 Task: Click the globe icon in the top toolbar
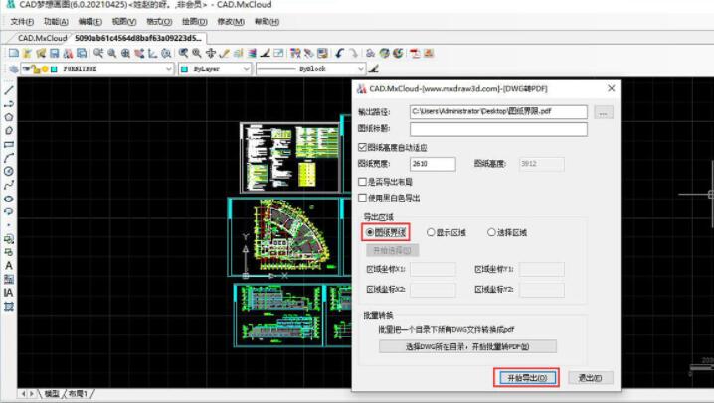(x=385, y=54)
